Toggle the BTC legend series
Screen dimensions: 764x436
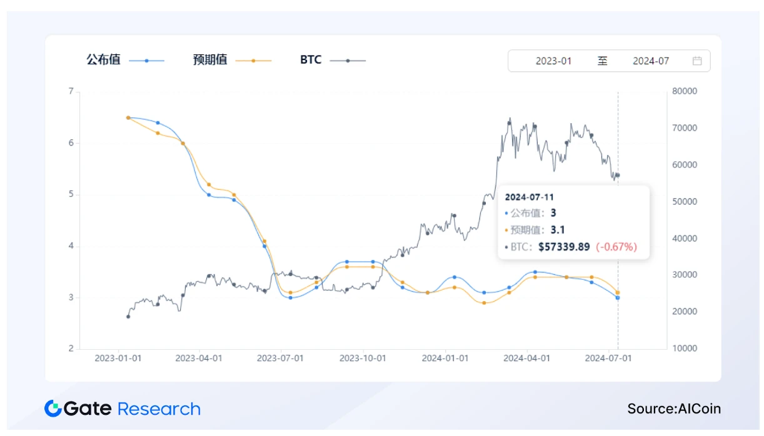point(311,61)
